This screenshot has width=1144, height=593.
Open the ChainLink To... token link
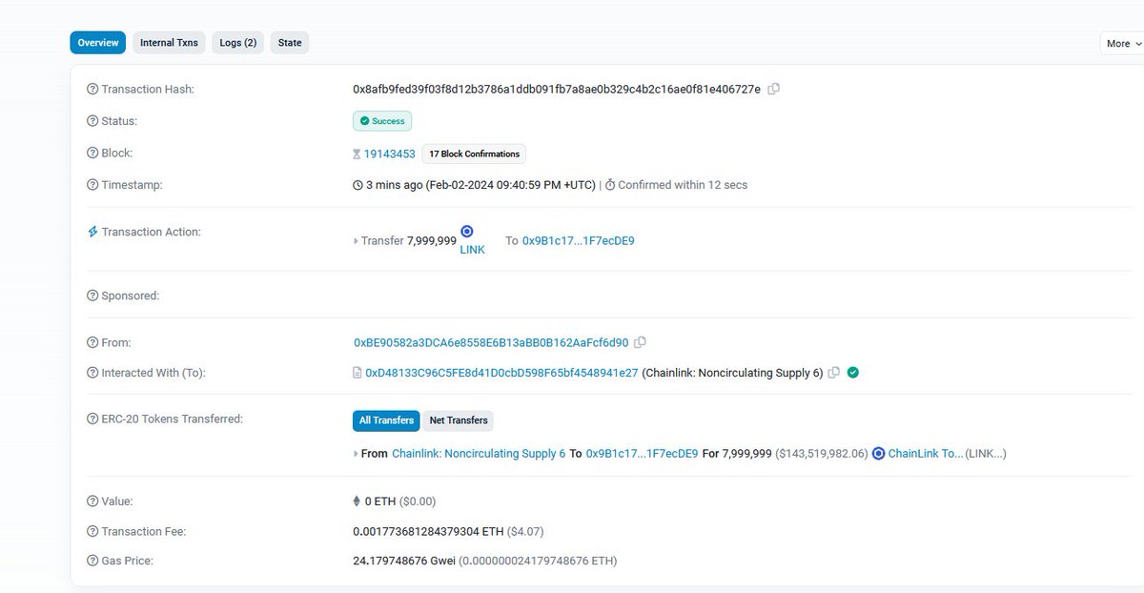click(926, 454)
